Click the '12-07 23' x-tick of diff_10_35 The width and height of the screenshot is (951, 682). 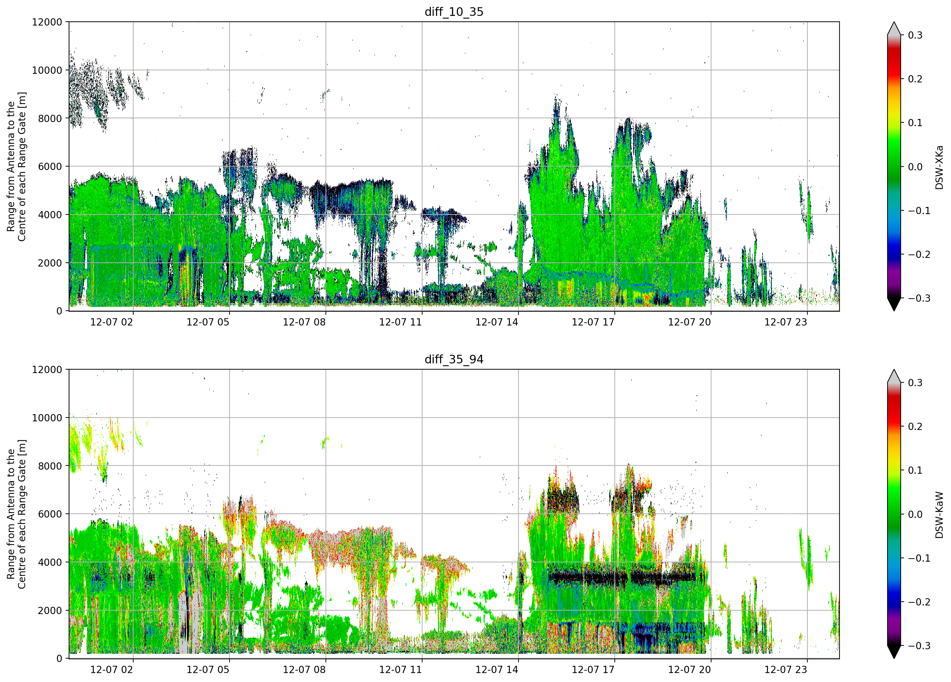[x=786, y=322]
